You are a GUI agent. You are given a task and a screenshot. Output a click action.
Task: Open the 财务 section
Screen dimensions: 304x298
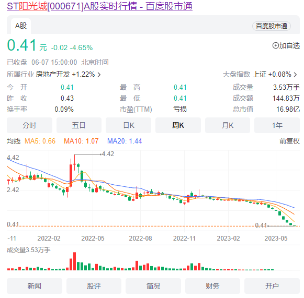pos(212,286)
